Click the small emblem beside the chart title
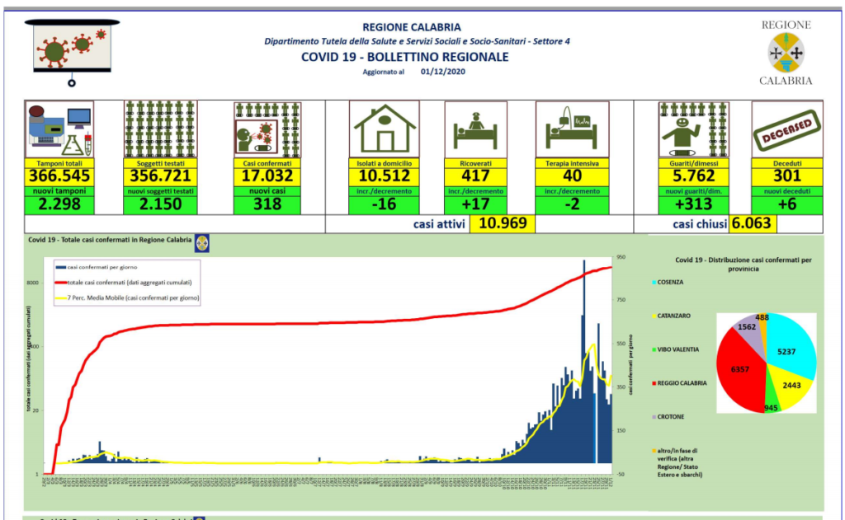Screen dimensions: 845x520 tap(201, 242)
